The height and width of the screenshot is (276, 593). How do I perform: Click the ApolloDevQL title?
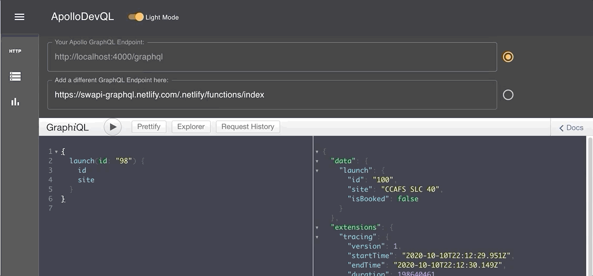83,17
